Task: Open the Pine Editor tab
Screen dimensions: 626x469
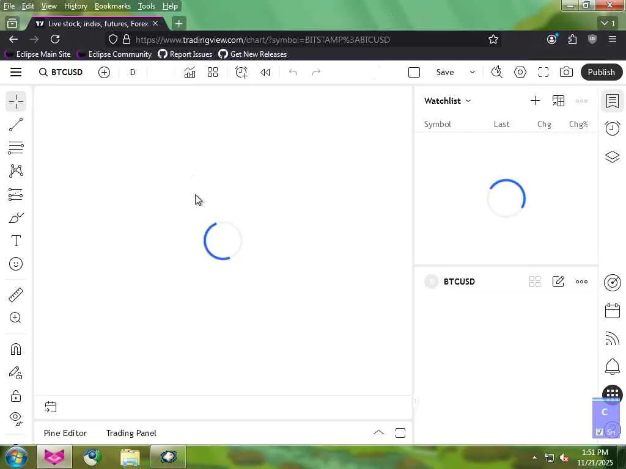Action: click(65, 433)
